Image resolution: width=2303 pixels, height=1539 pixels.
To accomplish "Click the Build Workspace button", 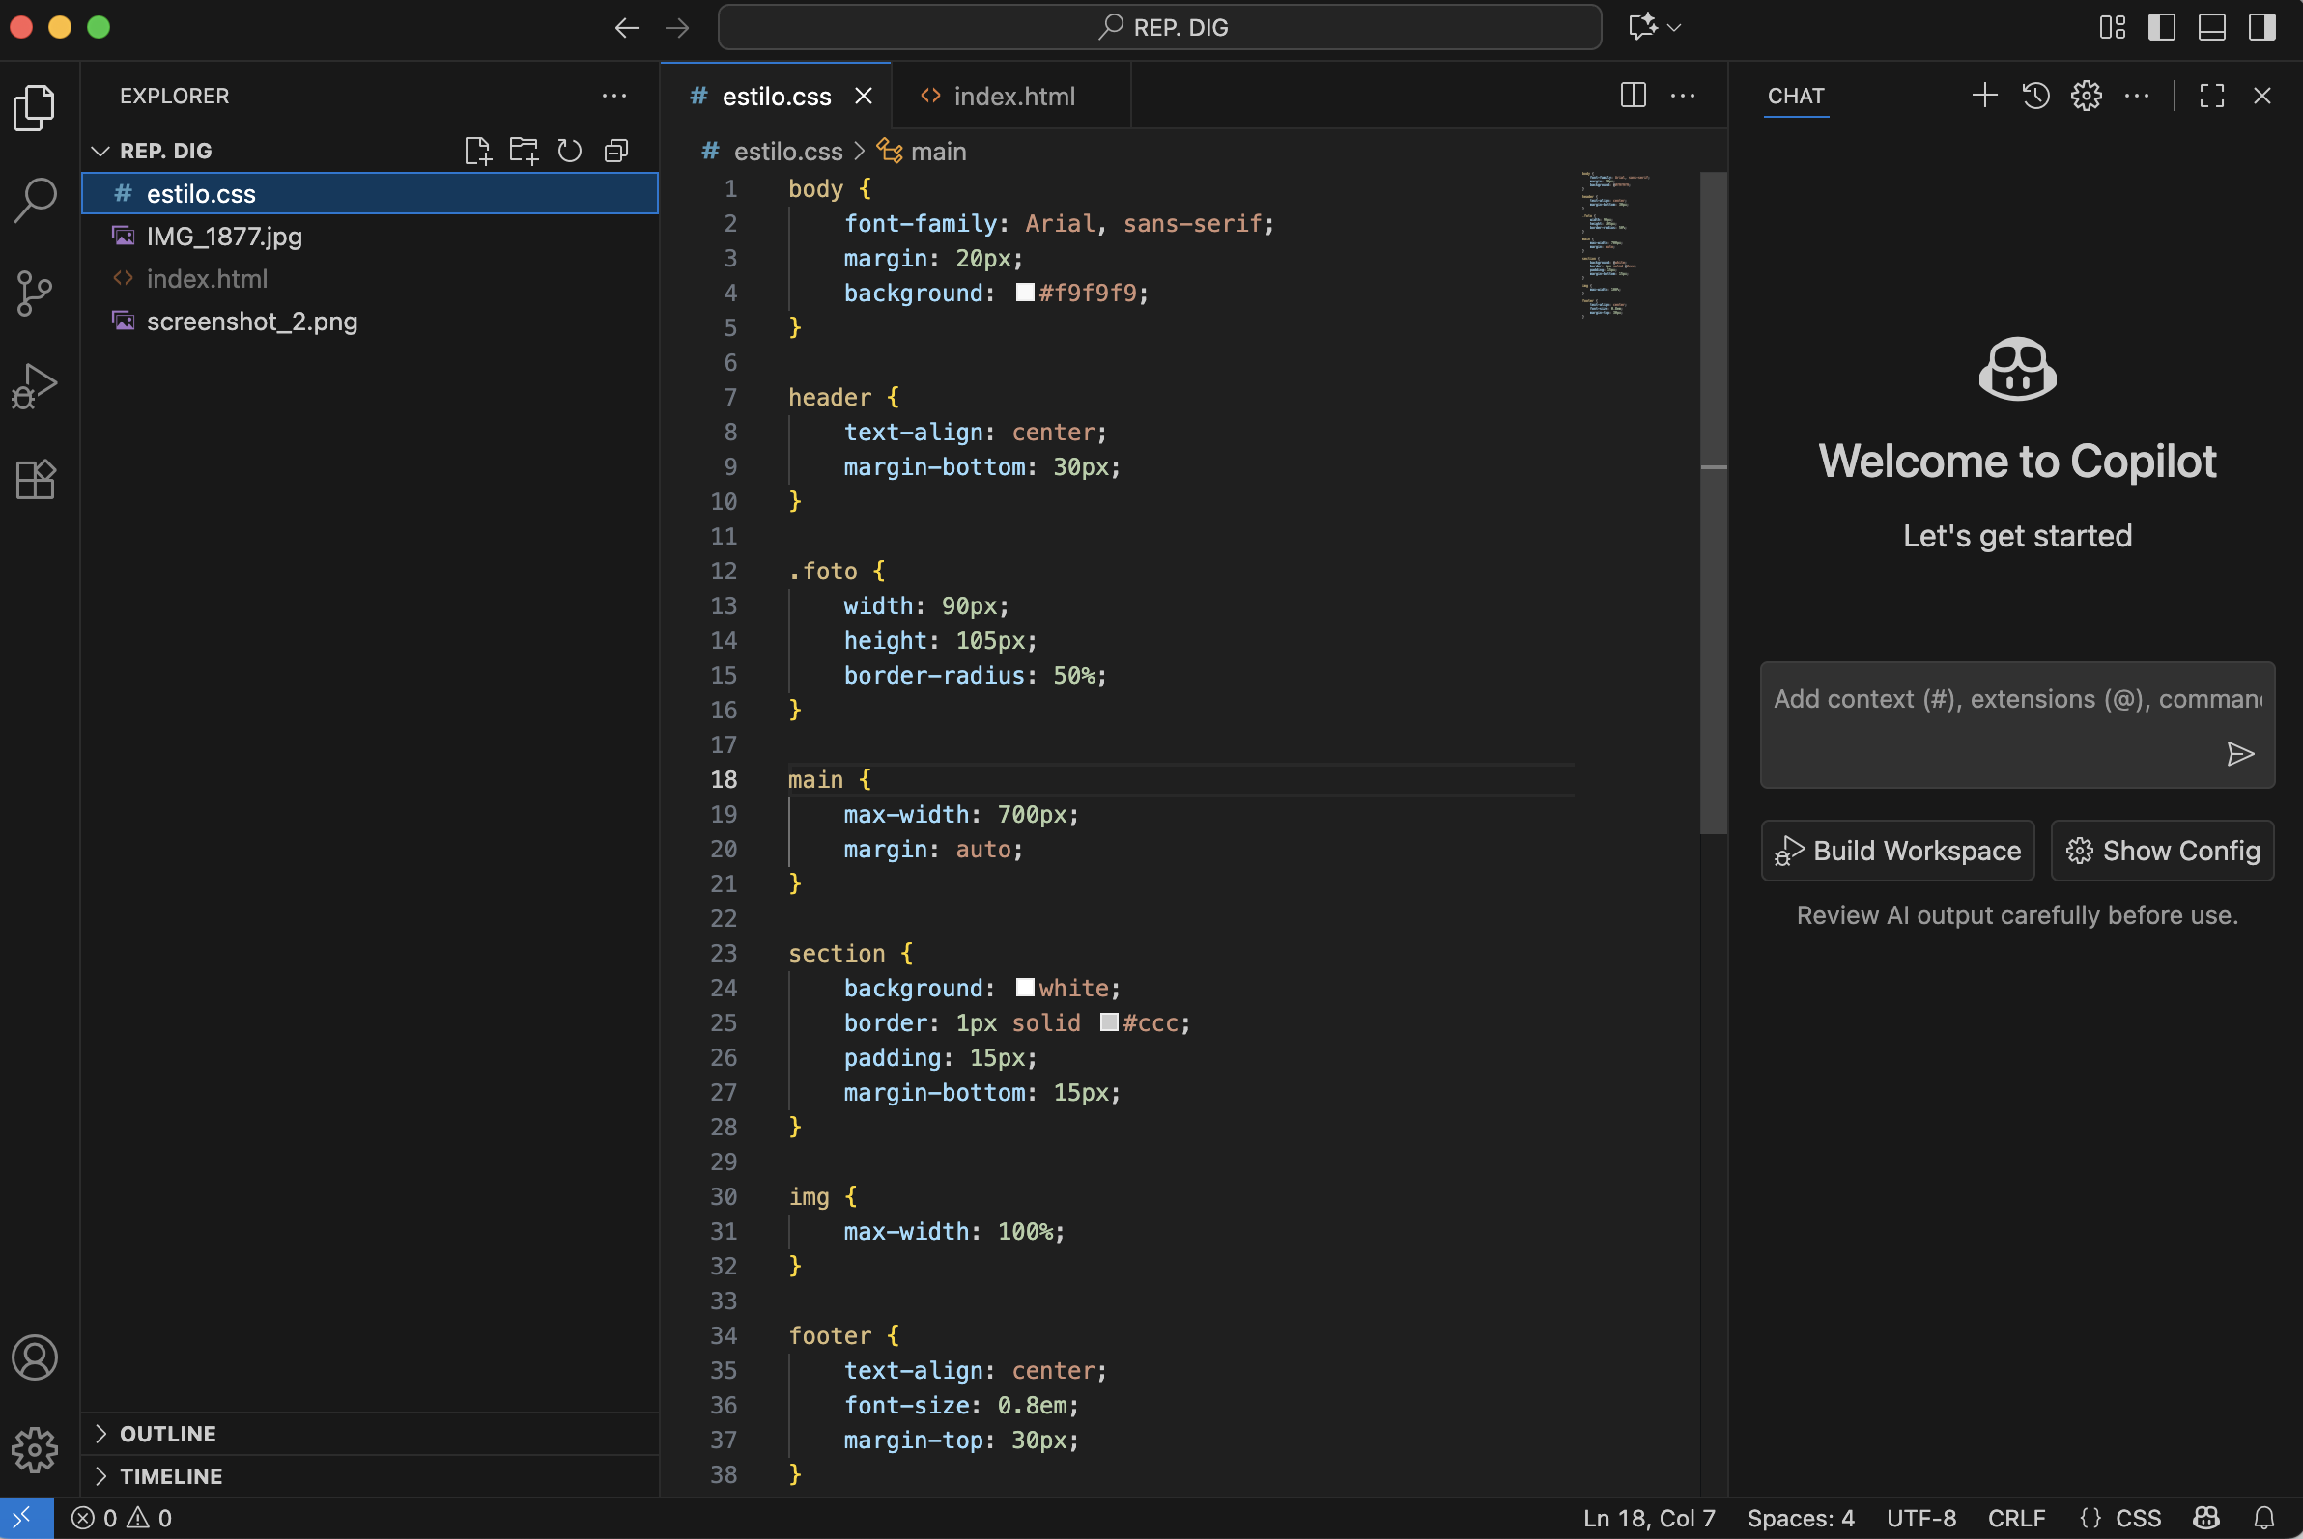I will point(1896,850).
